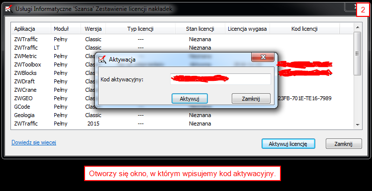Screen dimensions: 372x191
Task: Open the Dowiedz się więcej link
Action: [x=34, y=142]
